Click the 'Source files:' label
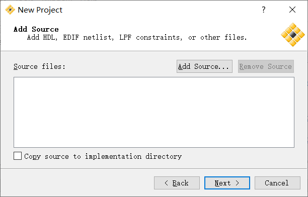The height and width of the screenshot is (197, 308). coord(39,66)
